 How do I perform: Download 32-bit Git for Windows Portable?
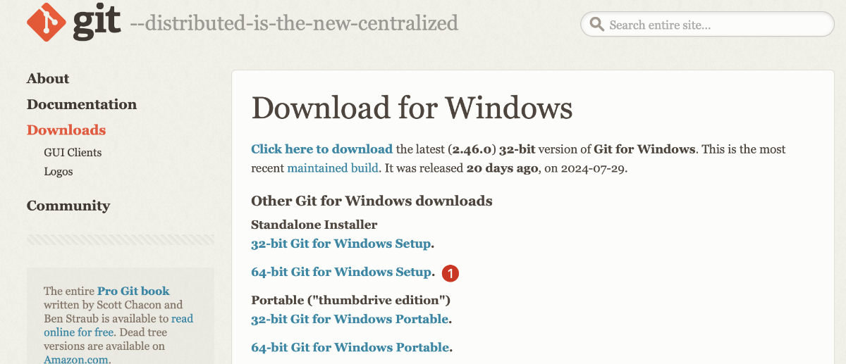click(350, 319)
